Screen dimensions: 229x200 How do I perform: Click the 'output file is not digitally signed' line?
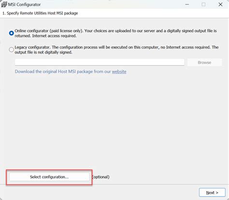[43, 52]
